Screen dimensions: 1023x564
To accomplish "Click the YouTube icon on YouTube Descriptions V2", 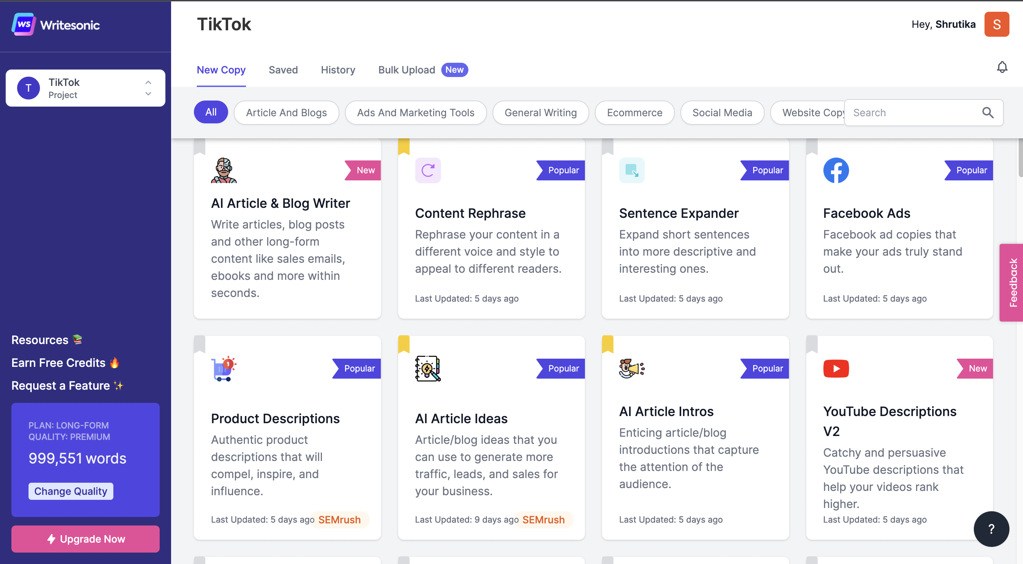I will 836,368.
